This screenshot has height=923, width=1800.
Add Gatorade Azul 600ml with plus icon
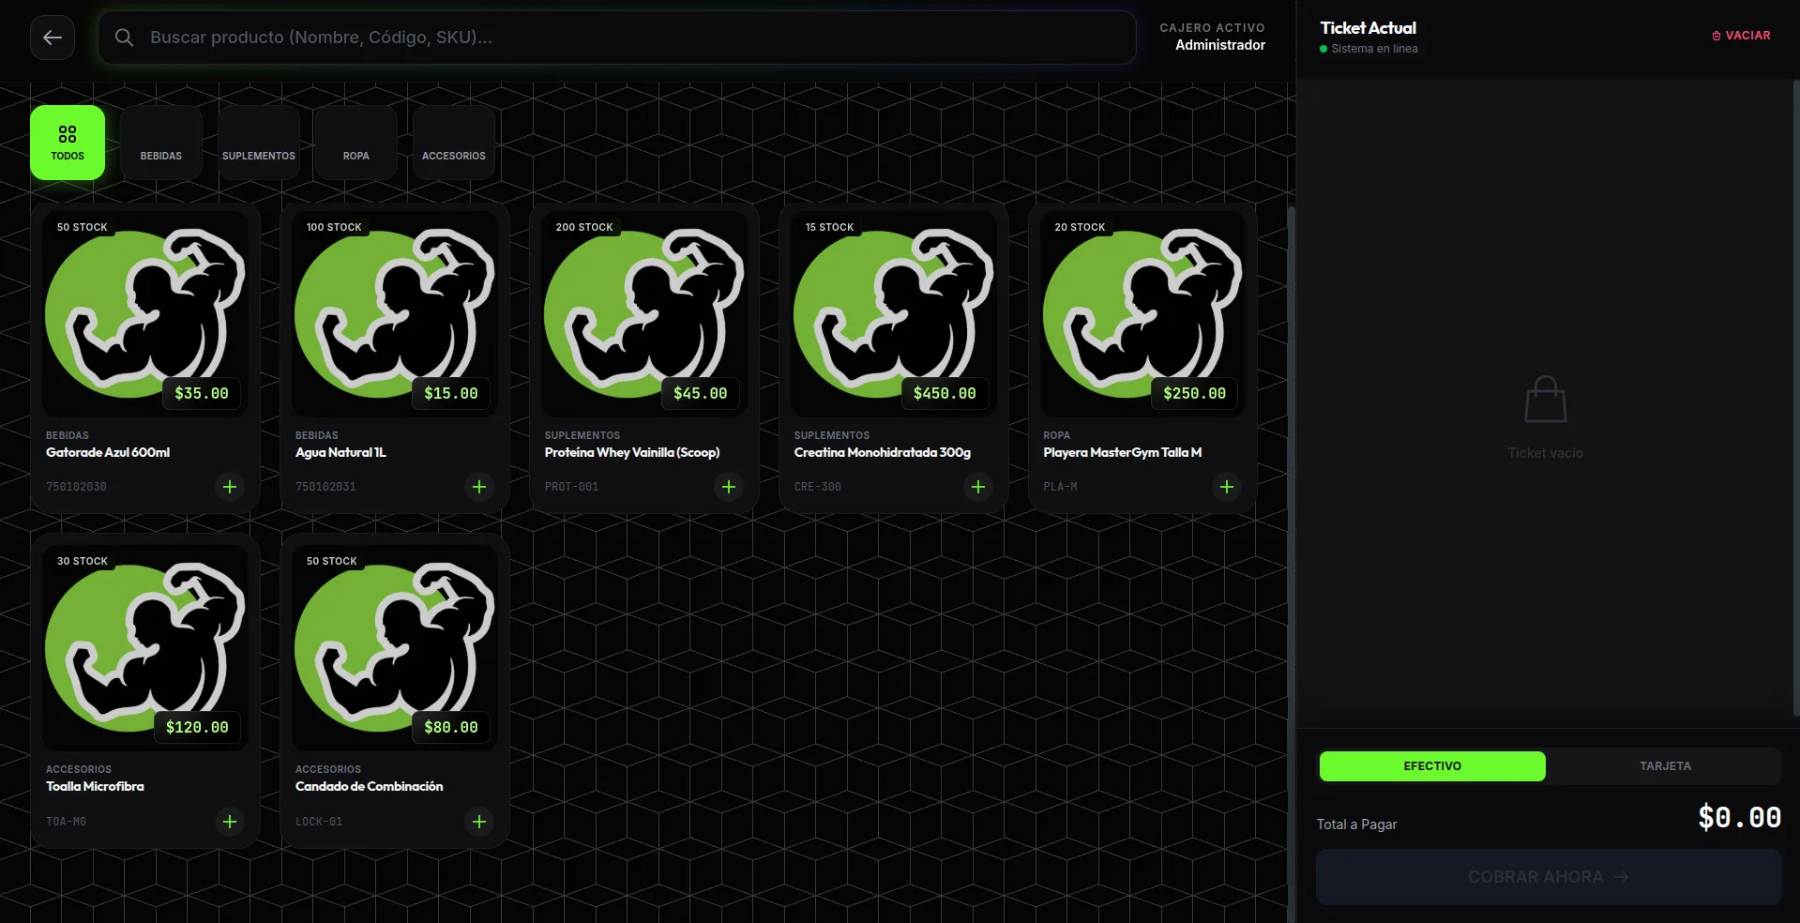point(230,487)
